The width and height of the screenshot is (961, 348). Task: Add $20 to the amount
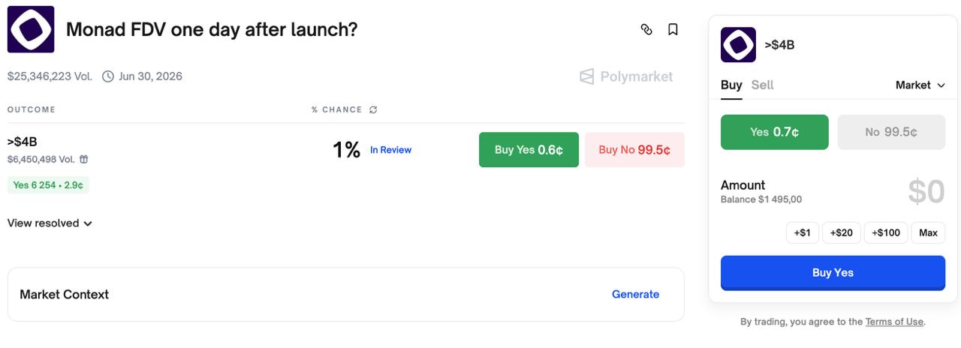coord(841,232)
